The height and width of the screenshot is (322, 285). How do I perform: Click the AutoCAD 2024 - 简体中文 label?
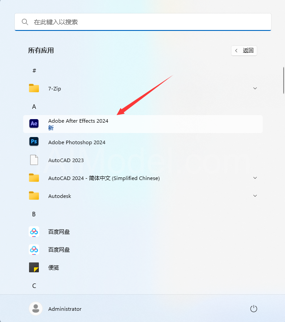pos(104,178)
